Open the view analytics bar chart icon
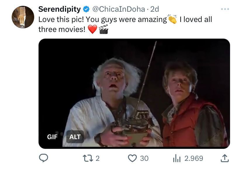The image size is (242, 169). pos(177,158)
